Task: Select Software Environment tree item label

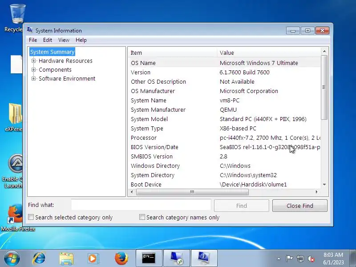Action: (67, 79)
